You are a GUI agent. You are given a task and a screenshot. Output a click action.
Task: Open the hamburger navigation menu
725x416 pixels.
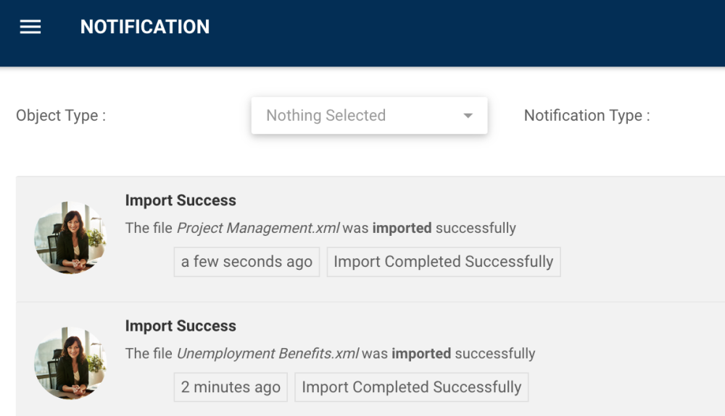click(30, 27)
